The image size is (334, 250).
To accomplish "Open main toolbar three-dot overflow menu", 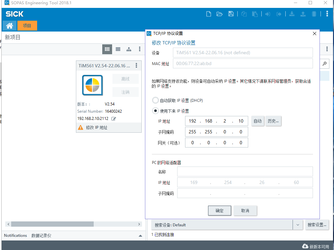I will pyautogui.click(x=327, y=14).
